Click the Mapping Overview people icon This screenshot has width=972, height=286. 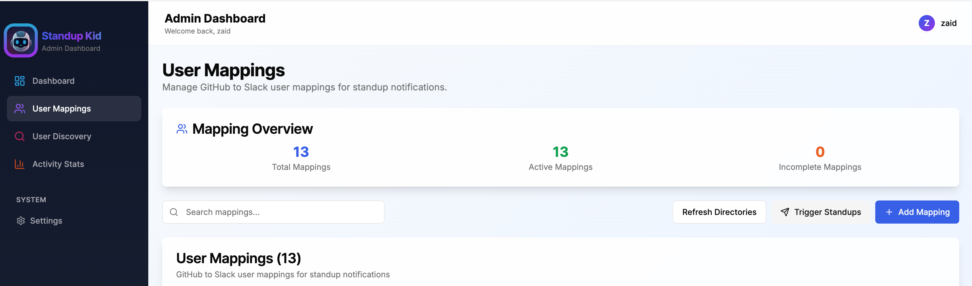(x=182, y=129)
